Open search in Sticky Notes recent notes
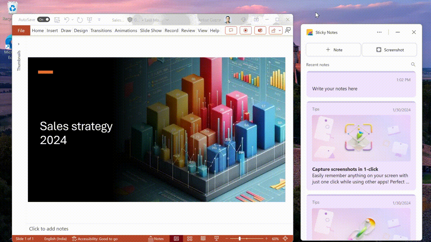The height and width of the screenshot is (242, 431). pyautogui.click(x=413, y=65)
